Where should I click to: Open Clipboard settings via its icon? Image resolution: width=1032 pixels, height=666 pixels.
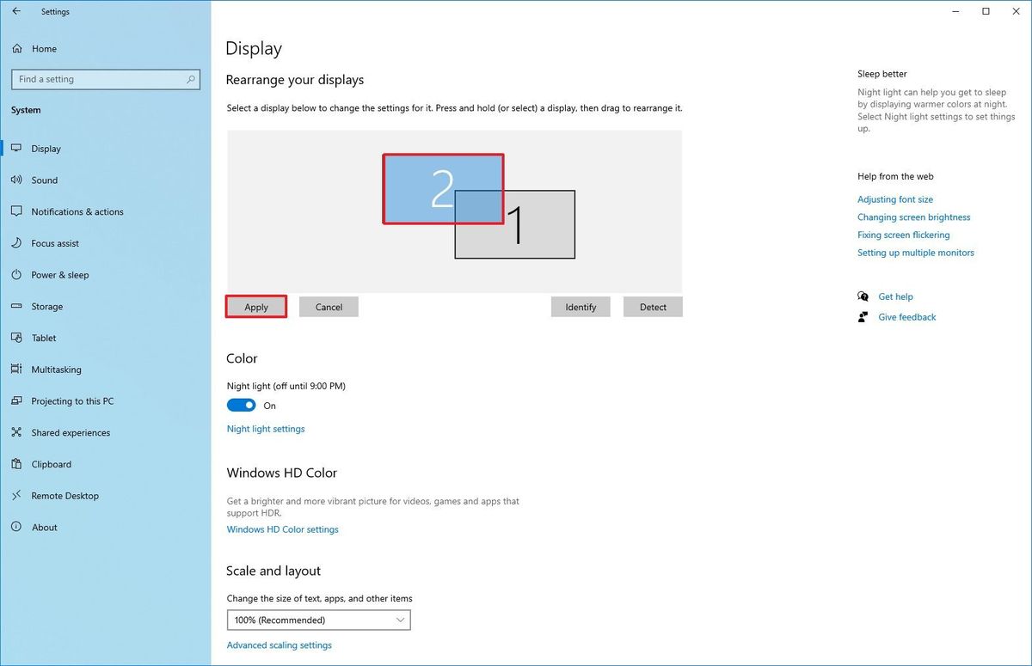pyautogui.click(x=17, y=464)
